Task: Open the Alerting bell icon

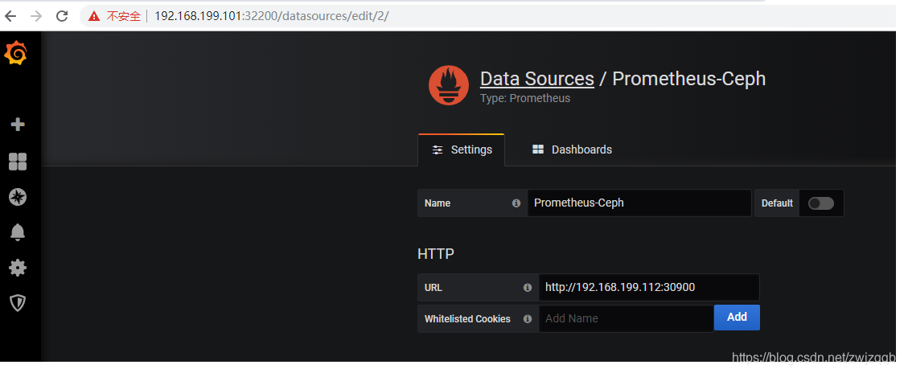Action: (x=17, y=232)
